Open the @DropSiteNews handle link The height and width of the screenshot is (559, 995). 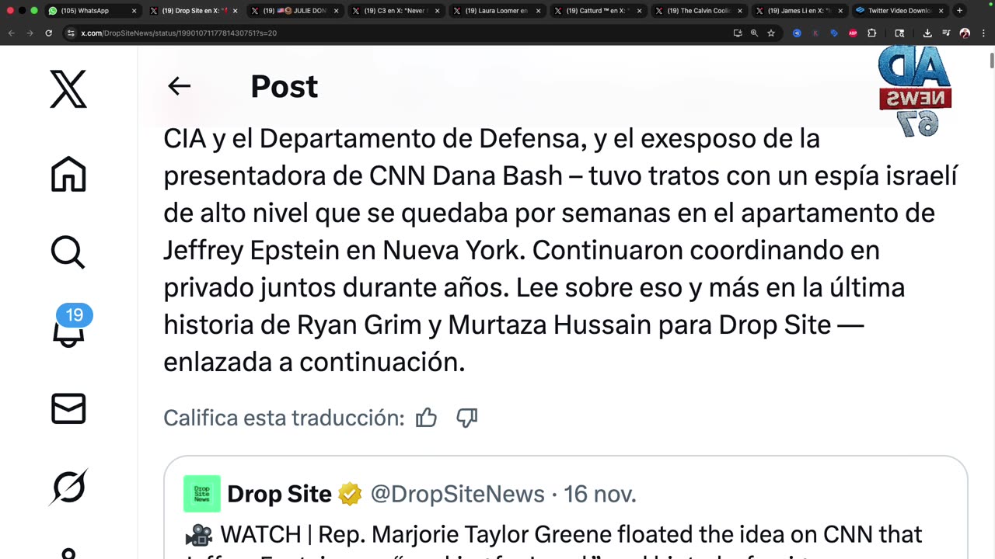coord(457,494)
